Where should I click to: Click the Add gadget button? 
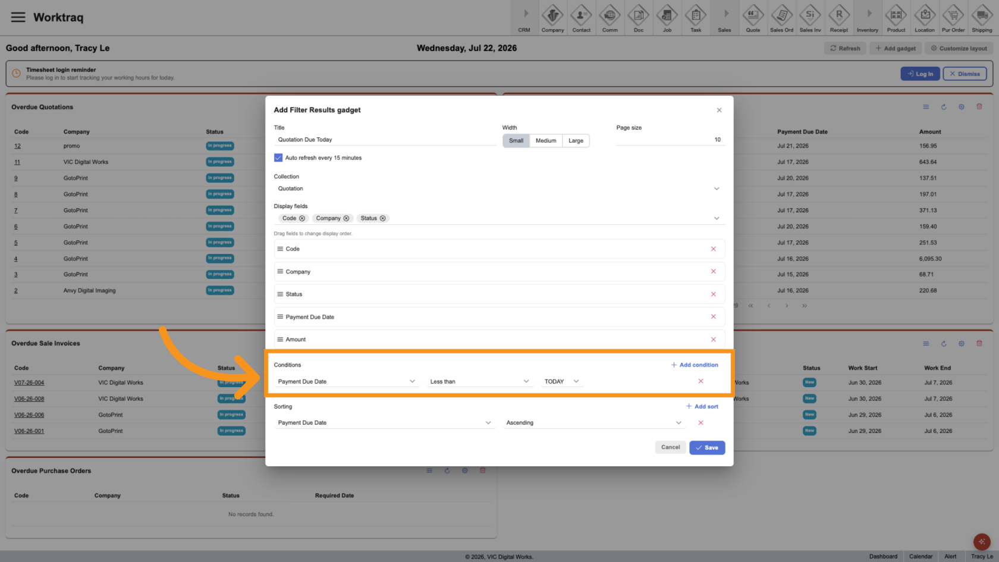click(896, 48)
